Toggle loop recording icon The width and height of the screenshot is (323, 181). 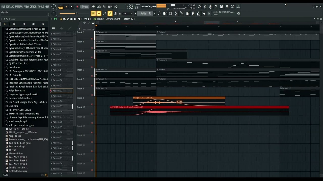[x=116, y=7]
